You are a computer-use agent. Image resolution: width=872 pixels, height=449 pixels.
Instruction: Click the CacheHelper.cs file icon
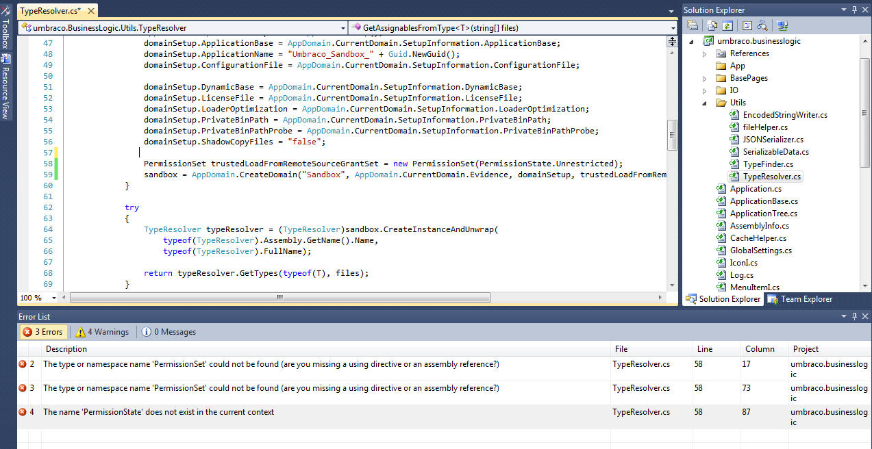click(x=721, y=238)
